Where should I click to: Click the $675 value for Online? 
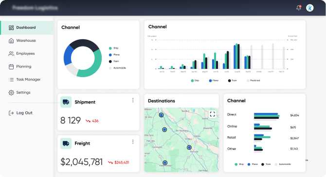point(293,128)
